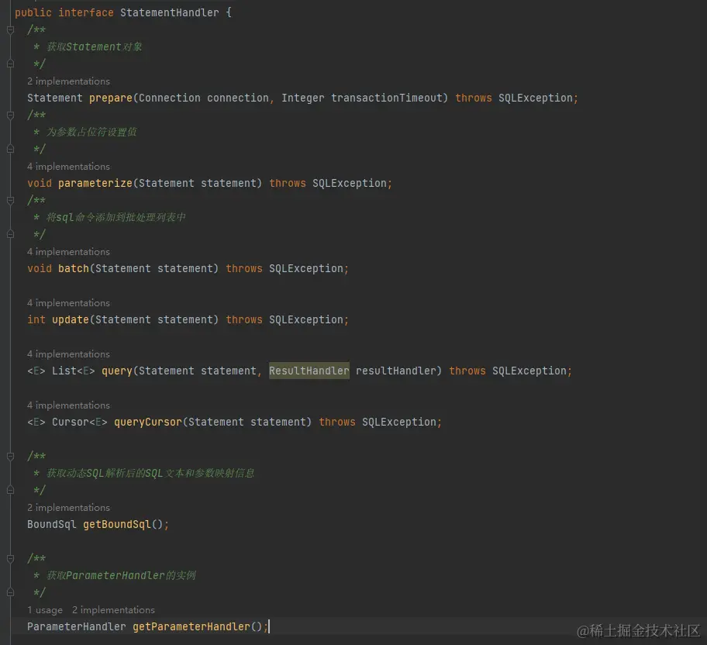This screenshot has width=707, height=645.
Task: Click the resultHandler parameter name
Action: [396, 371]
